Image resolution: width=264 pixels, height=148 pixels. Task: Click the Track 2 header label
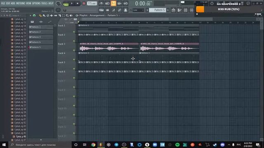click(x=61, y=35)
